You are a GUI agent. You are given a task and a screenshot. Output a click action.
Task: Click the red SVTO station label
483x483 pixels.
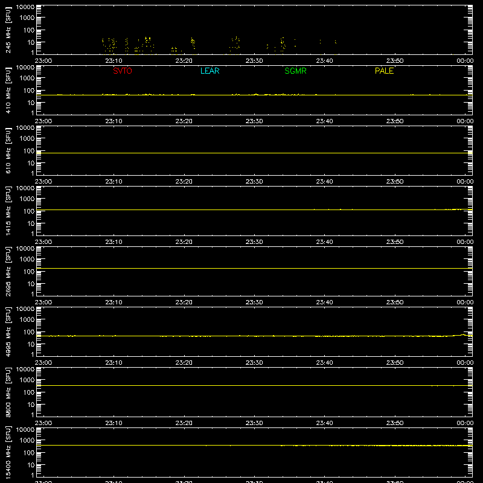(x=123, y=71)
